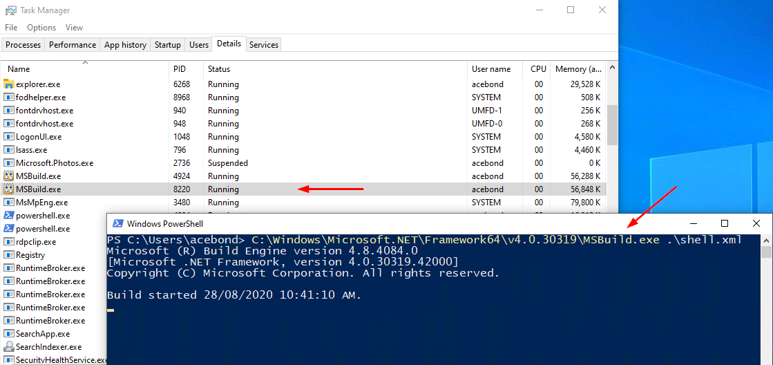773x365 pixels.
Task: Click the MSBuild.exe icon with PID 4924
Action: click(8, 176)
